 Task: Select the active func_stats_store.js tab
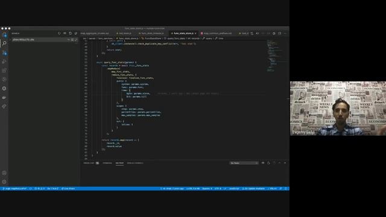click(x=183, y=33)
